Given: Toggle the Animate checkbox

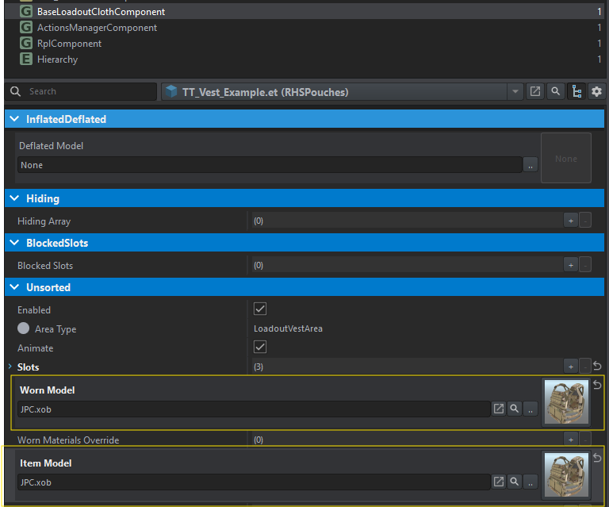Looking at the screenshot, I should tap(260, 347).
